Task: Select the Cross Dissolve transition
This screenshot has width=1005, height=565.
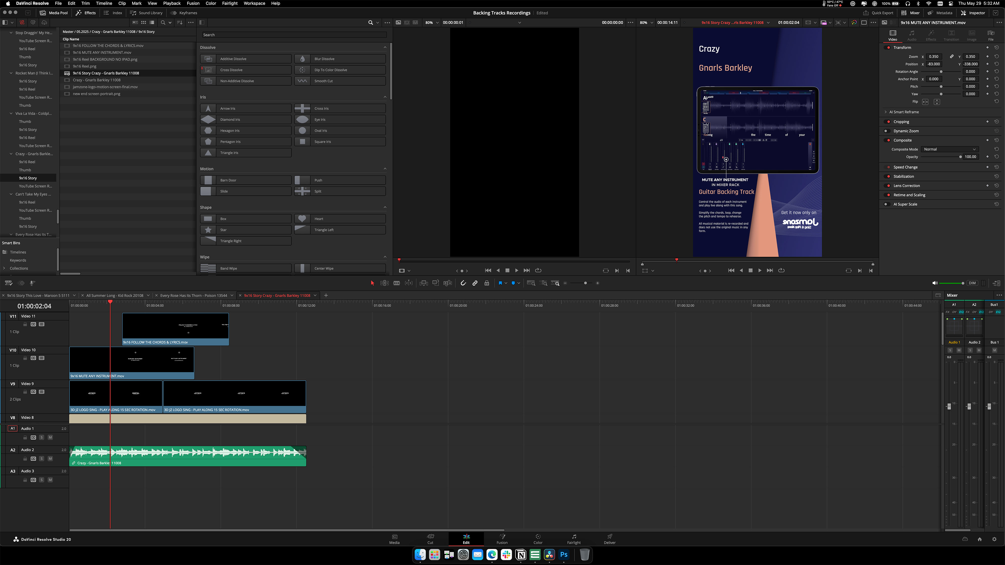Action: click(x=246, y=70)
